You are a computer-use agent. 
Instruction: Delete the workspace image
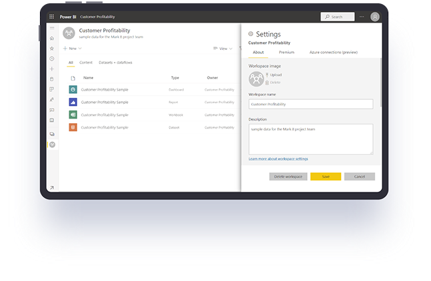point(273,83)
